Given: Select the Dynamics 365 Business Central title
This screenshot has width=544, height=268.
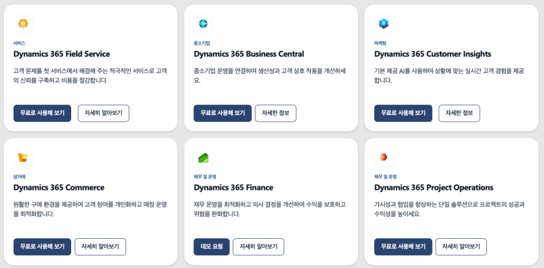Looking at the screenshot, I should click(249, 54).
